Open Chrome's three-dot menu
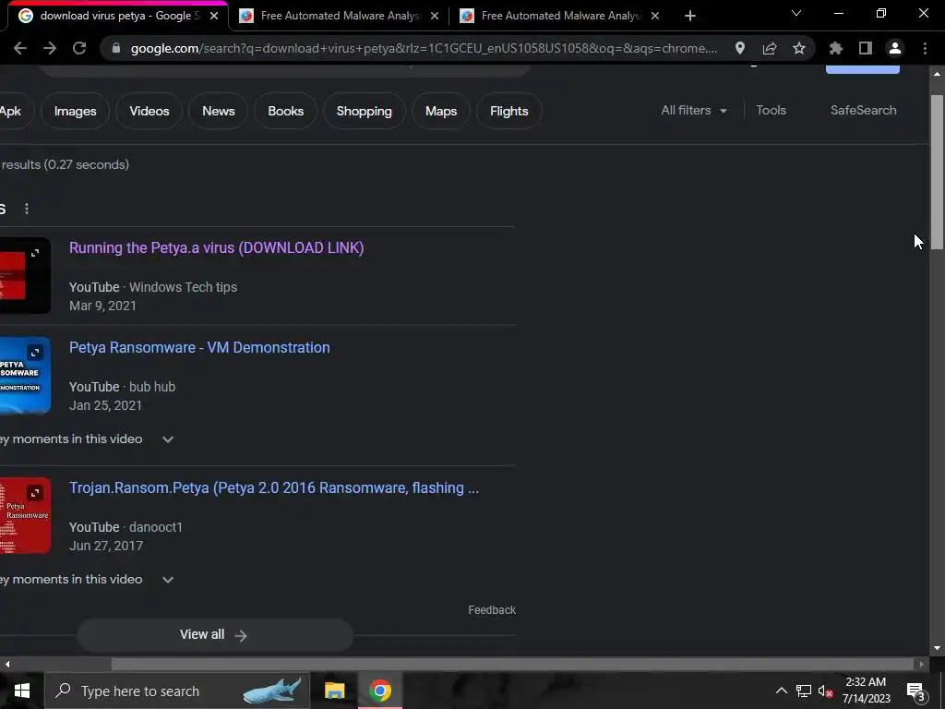The height and width of the screenshot is (709, 945). coord(925,48)
